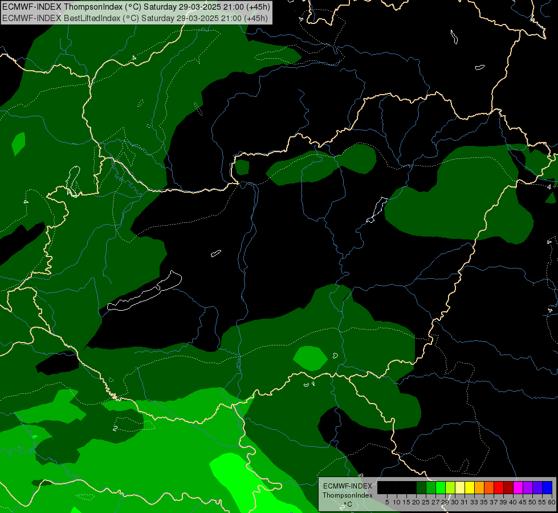Select the dark red 39–40 legend swatch
The width and height of the screenshot is (558, 513).
coord(508,487)
